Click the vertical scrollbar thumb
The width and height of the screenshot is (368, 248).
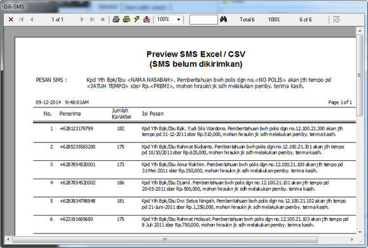coord(360,75)
